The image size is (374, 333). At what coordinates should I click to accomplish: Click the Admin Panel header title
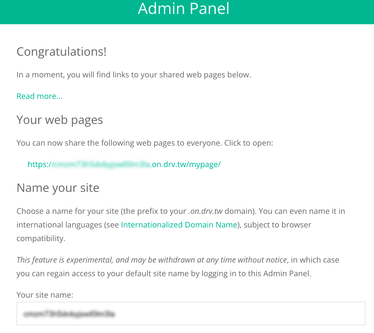[x=184, y=9]
